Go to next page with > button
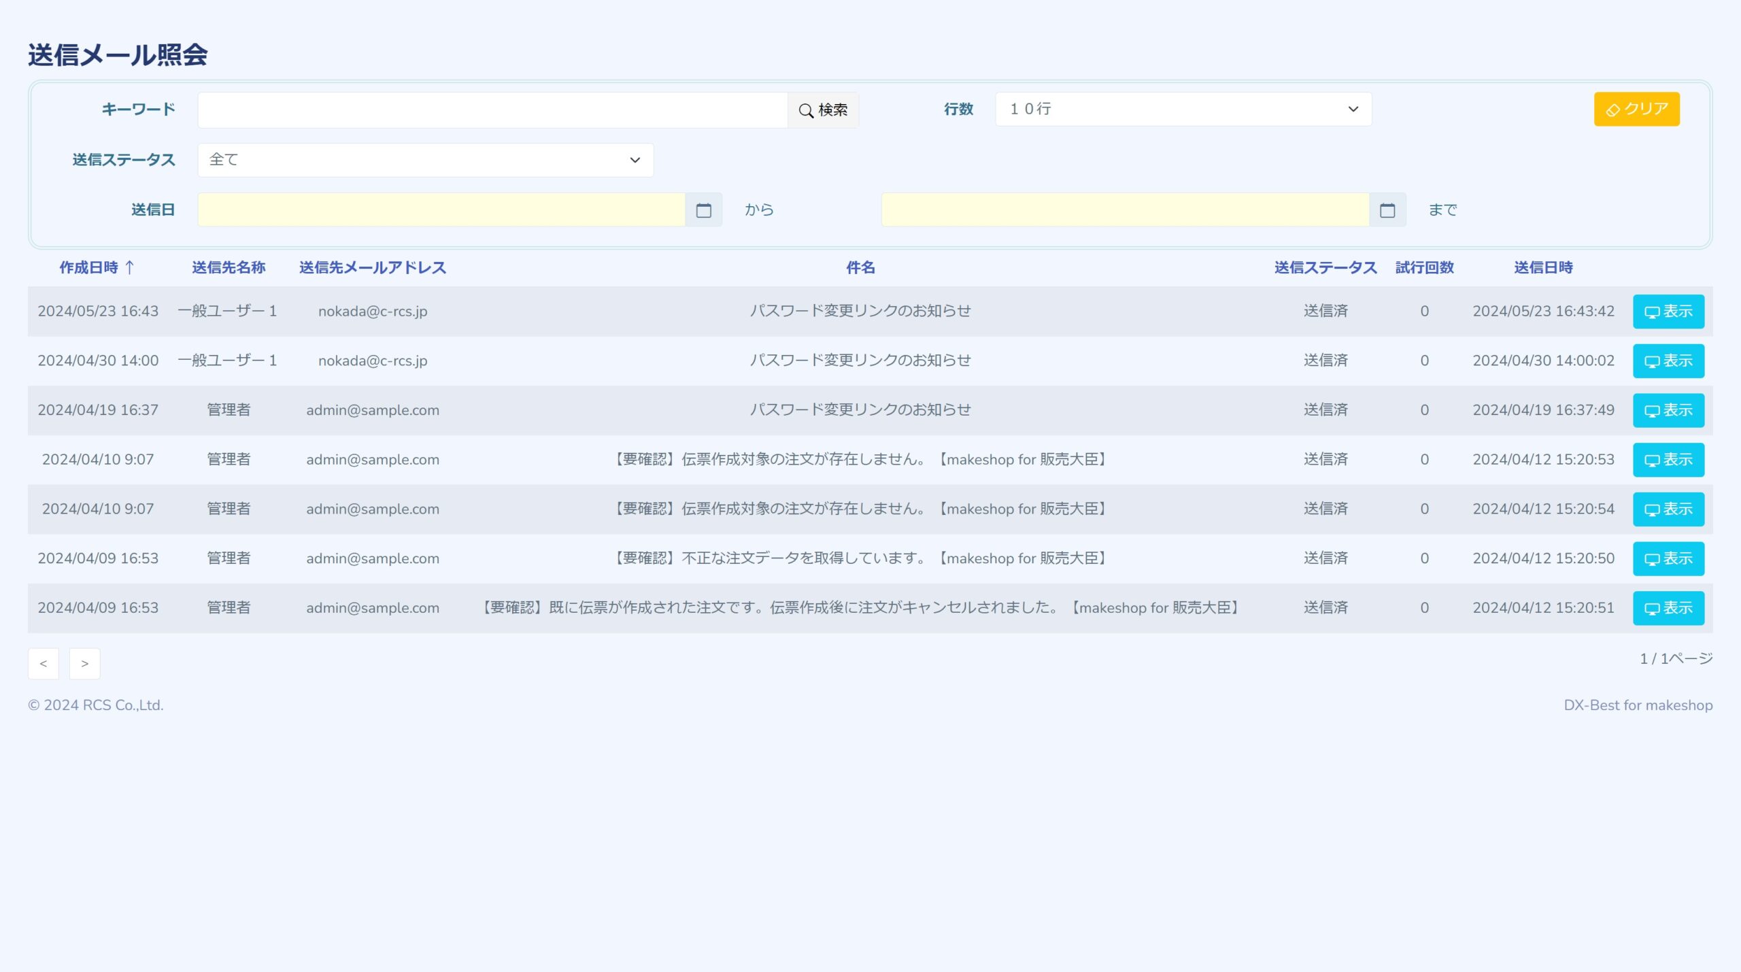The height and width of the screenshot is (972, 1741). [x=84, y=663]
